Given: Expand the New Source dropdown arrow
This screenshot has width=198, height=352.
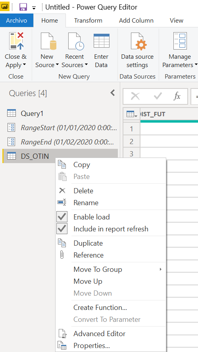Looking at the screenshot, I should click(57, 65).
